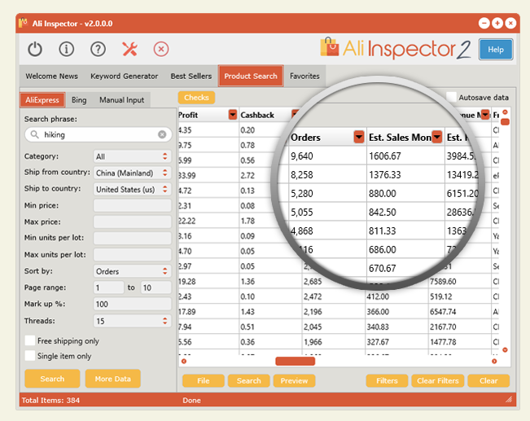Click the Preview button

point(294,380)
